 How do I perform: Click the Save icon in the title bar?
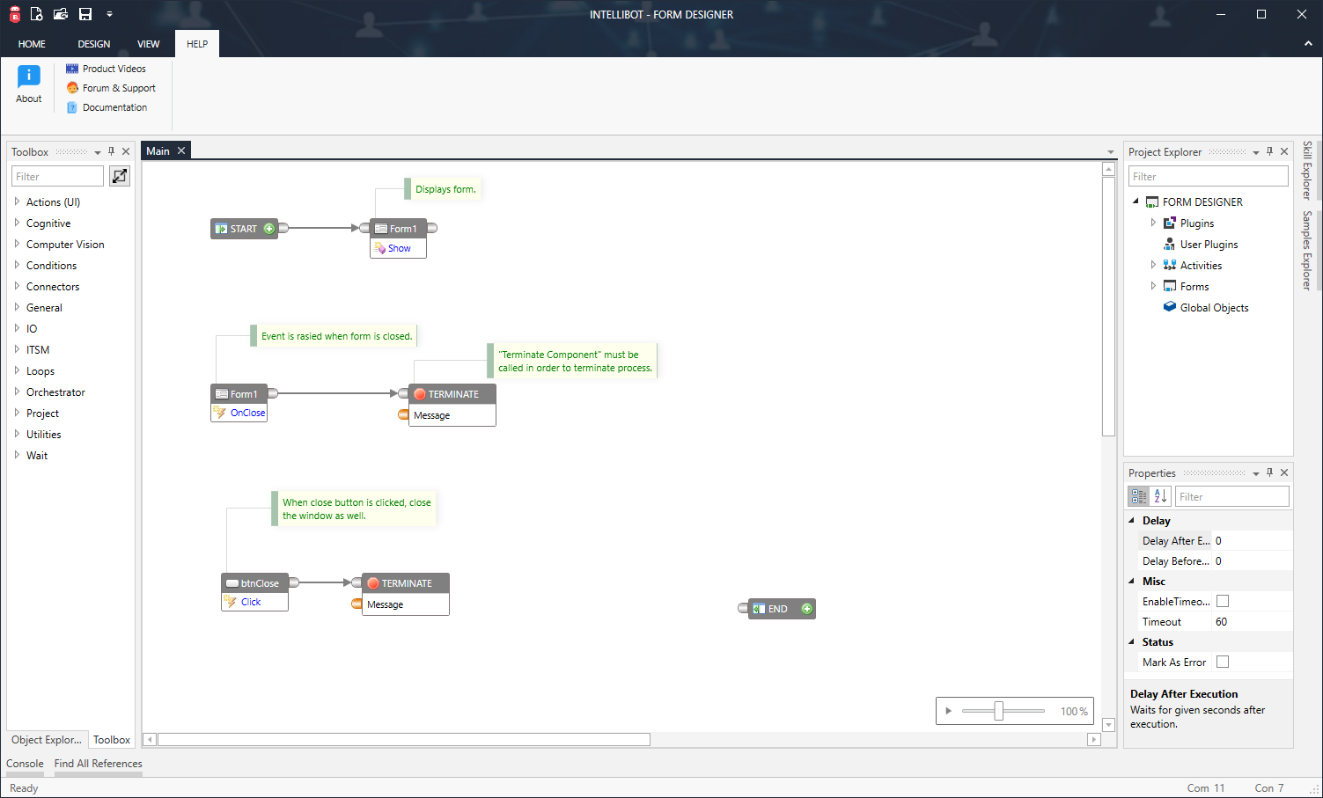coord(85,13)
